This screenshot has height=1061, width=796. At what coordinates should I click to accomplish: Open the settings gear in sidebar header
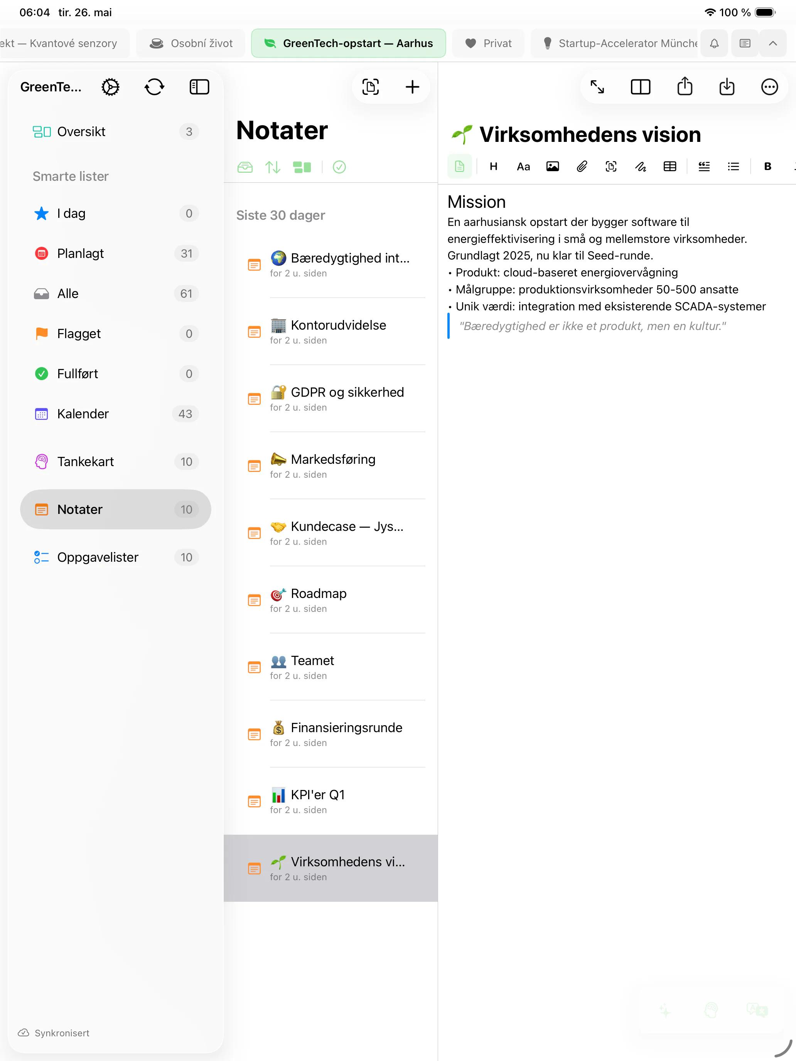point(110,87)
